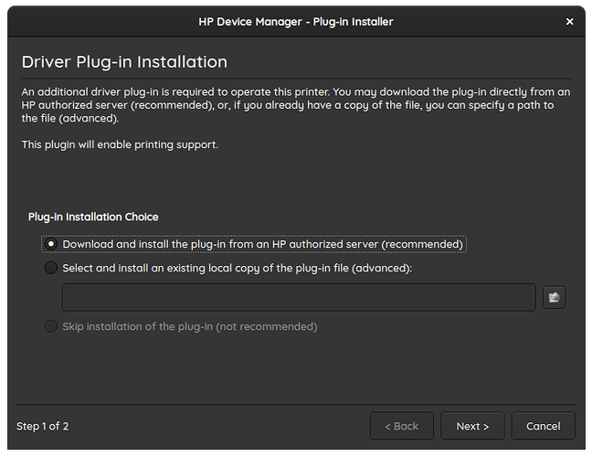The width and height of the screenshot is (592, 457).
Task: Click the Plug-in Installation Choice group label
Action: point(93,217)
